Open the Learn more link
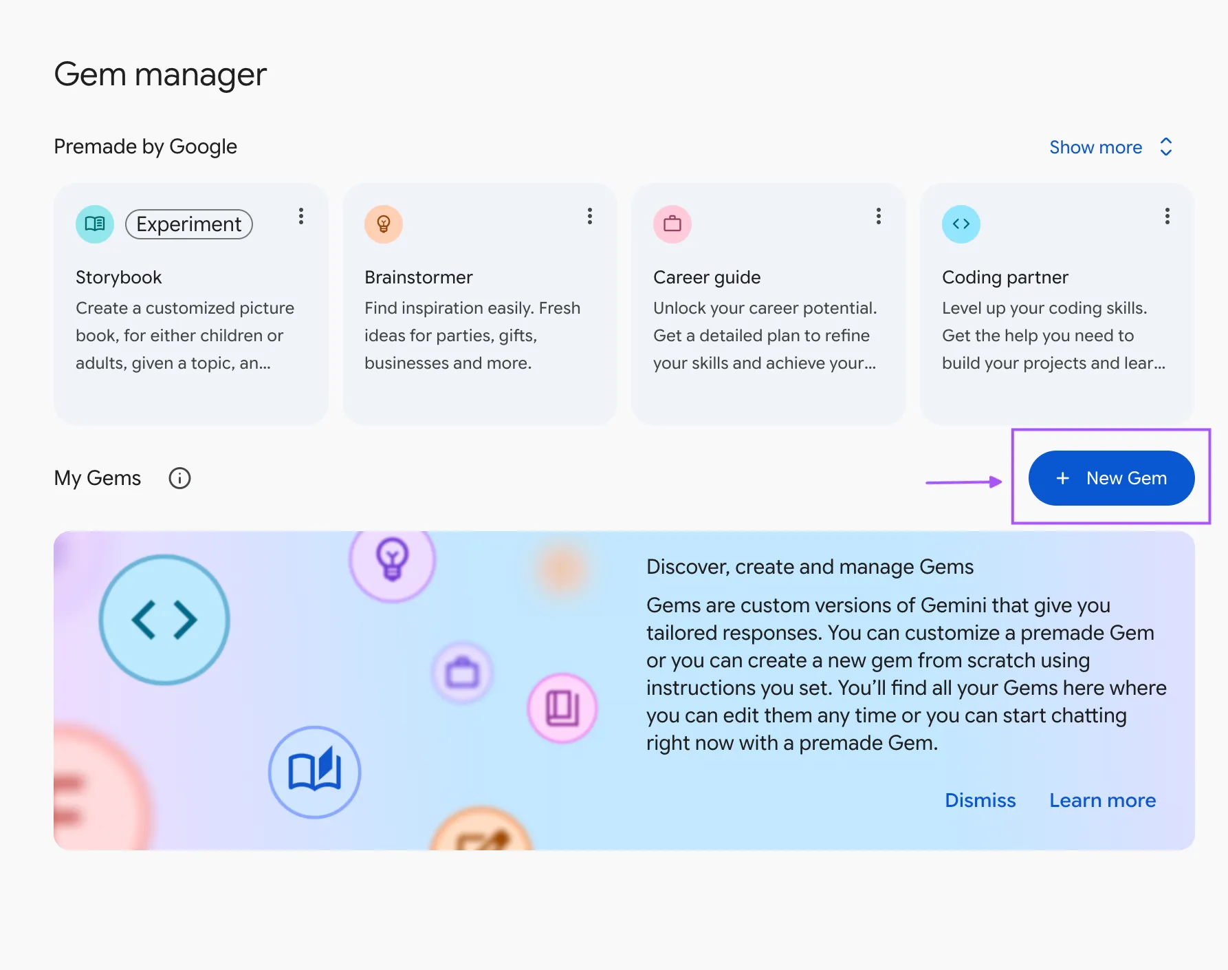 pyautogui.click(x=1103, y=800)
